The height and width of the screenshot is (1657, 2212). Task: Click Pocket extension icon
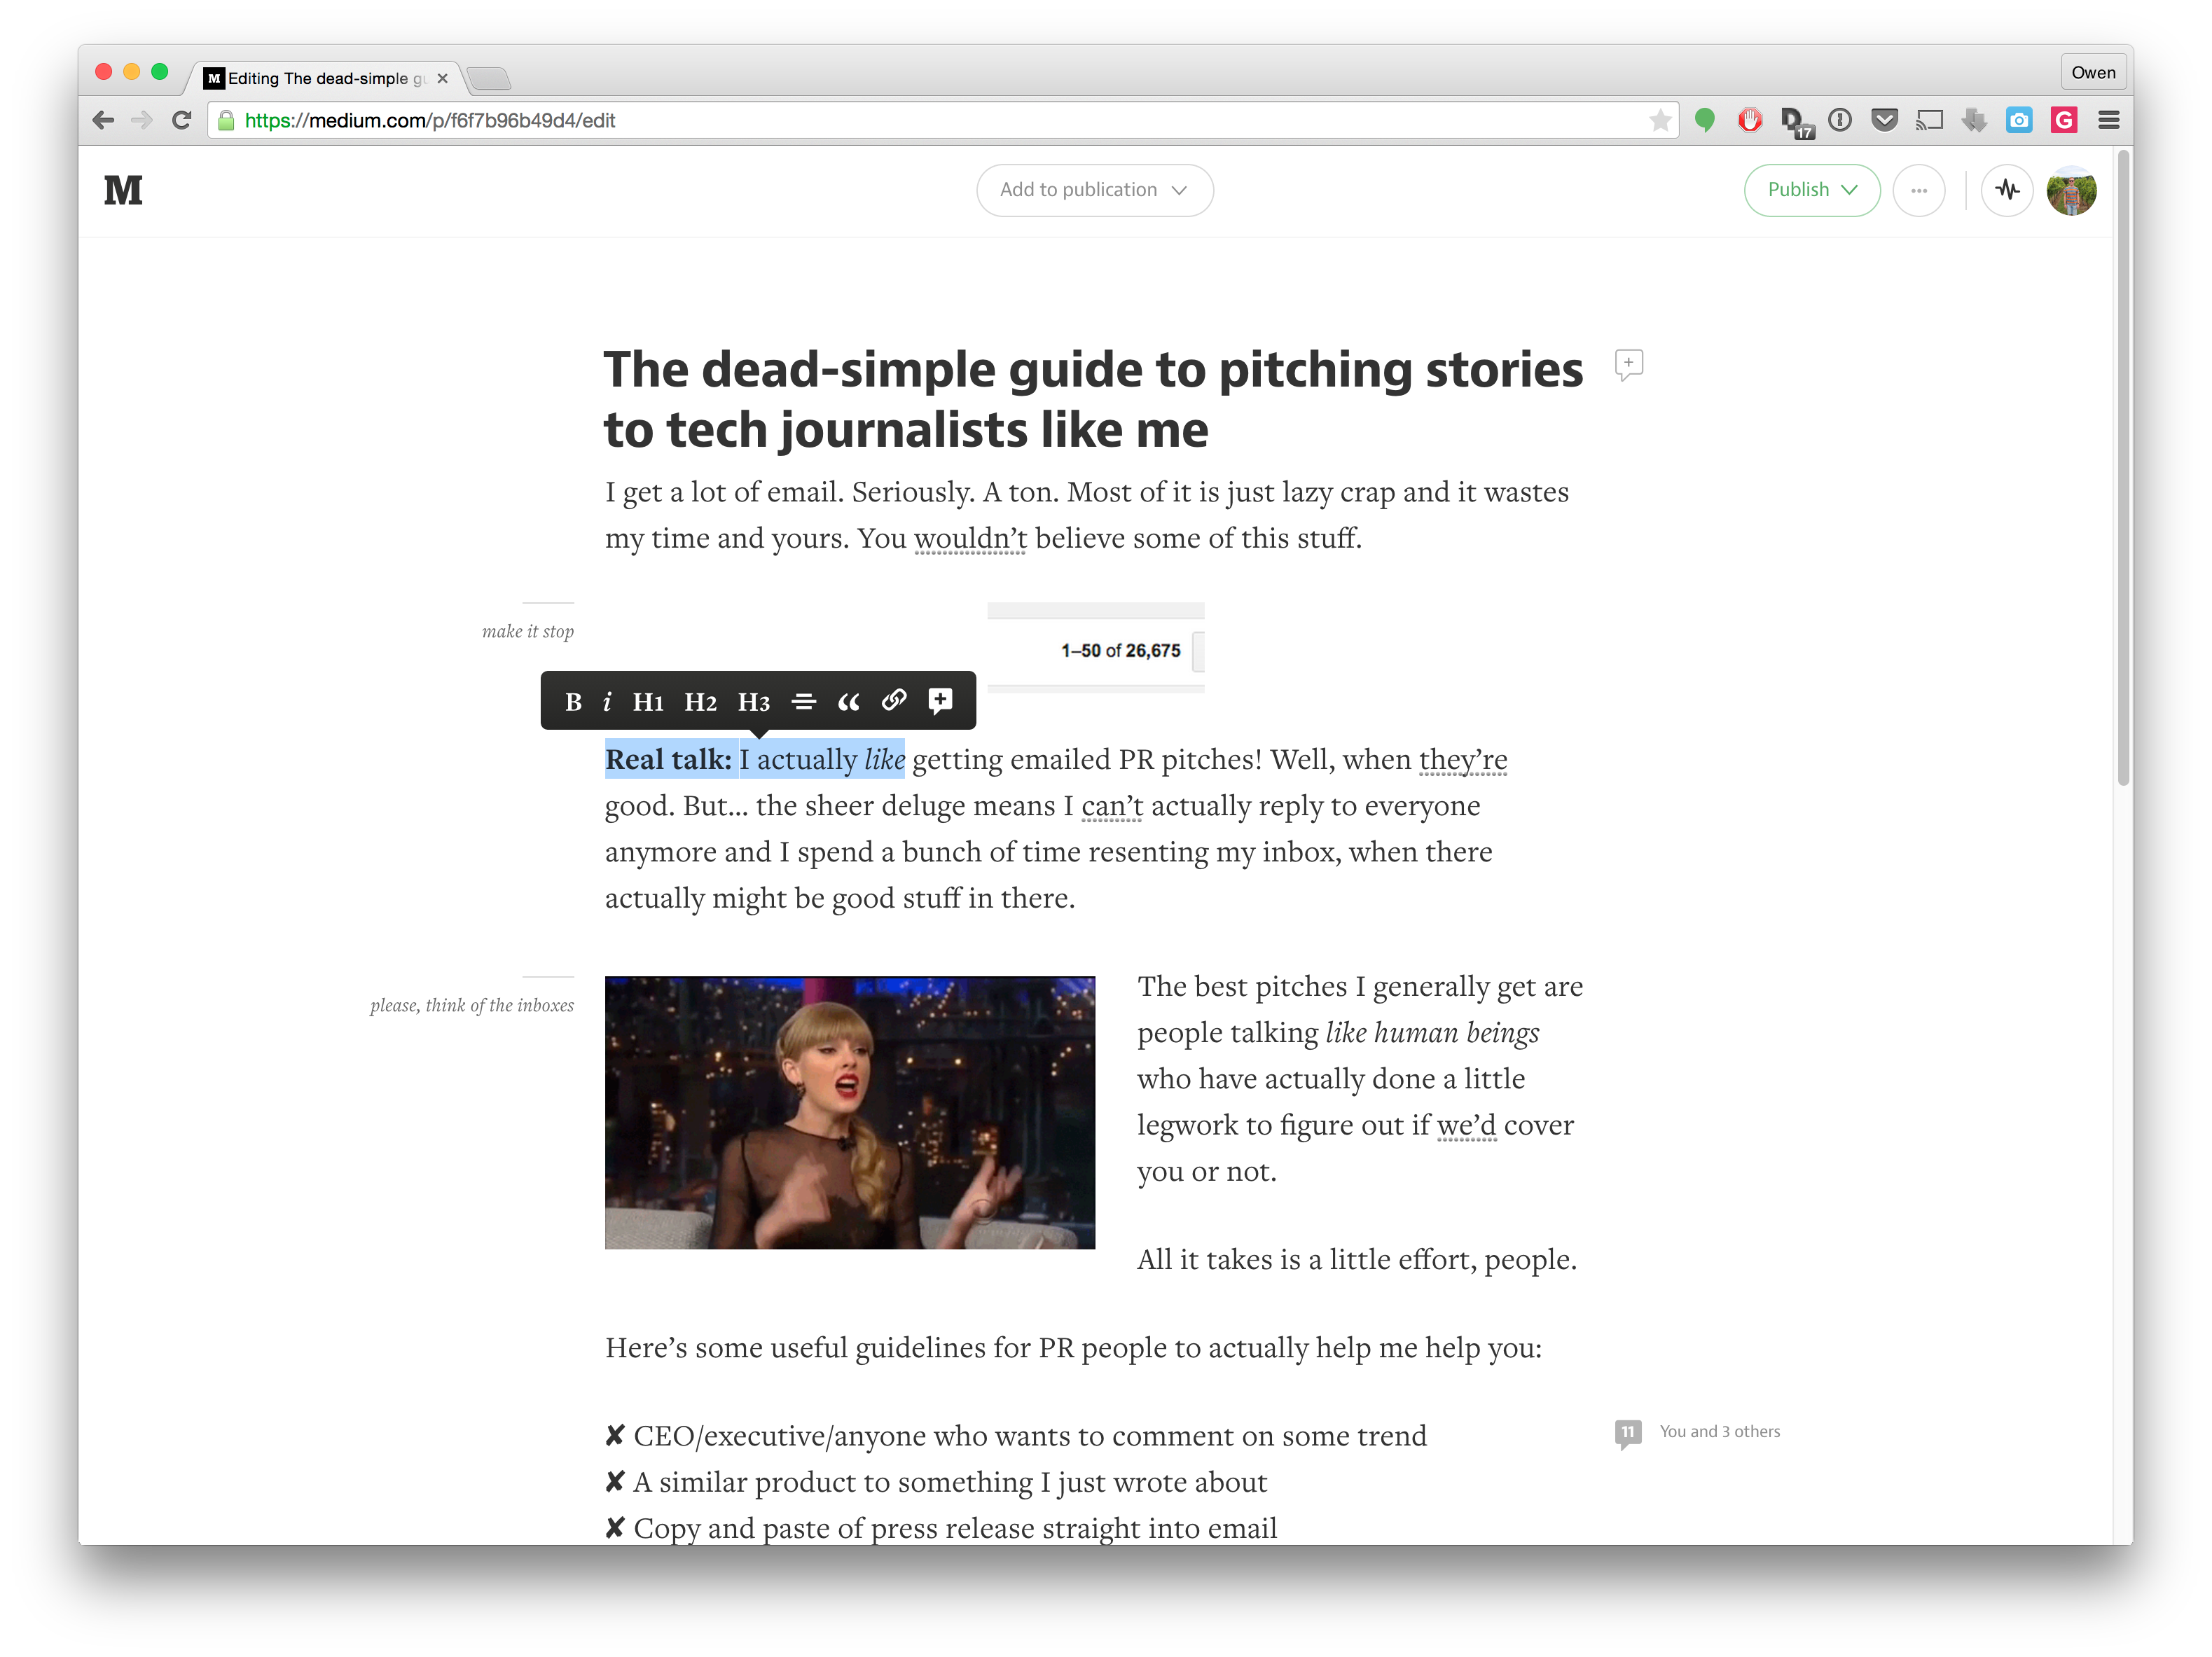[x=1885, y=120]
